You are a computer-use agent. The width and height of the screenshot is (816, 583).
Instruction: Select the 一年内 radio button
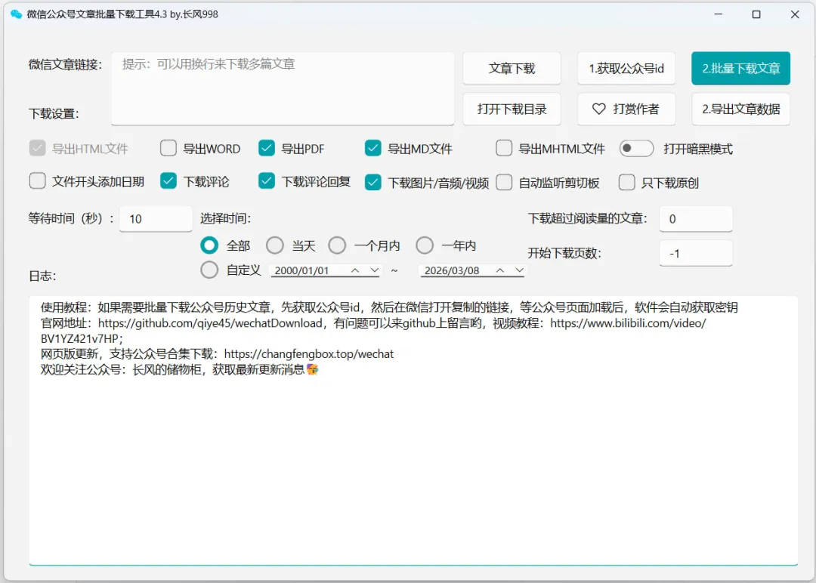[425, 245]
